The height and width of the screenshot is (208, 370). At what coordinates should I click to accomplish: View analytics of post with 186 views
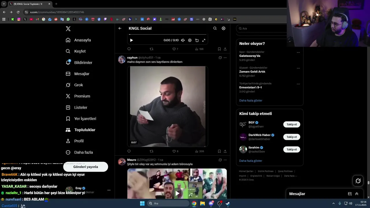pyautogui.click(x=199, y=49)
